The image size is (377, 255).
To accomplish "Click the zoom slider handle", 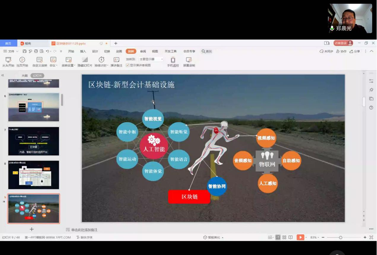I will click(341, 238).
